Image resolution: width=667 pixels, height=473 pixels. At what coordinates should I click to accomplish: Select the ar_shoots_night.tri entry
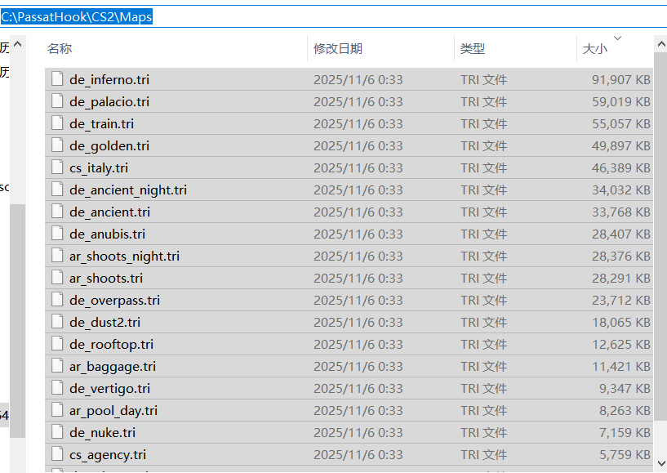(124, 256)
